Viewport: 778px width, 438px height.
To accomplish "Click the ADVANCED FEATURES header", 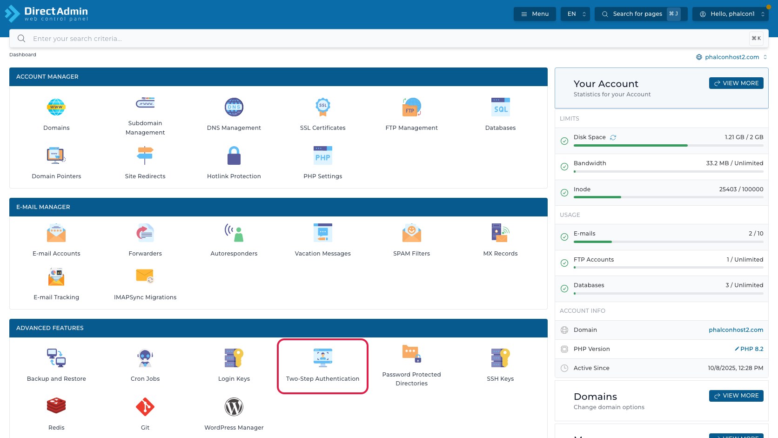I will coord(278,328).
